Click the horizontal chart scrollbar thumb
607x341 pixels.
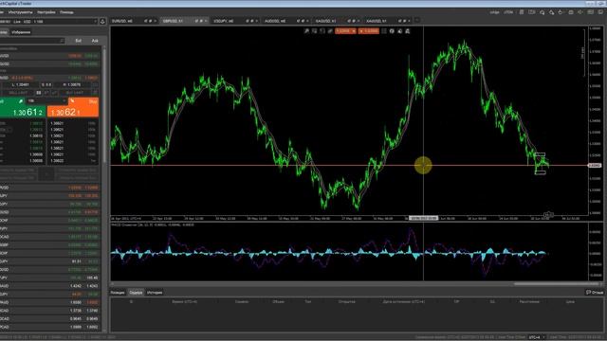click(558, 284)
